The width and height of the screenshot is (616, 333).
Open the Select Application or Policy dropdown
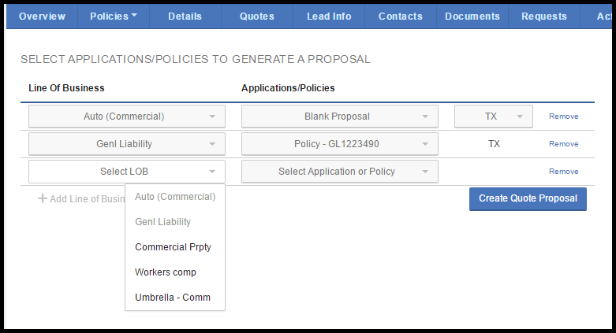(x=340, y=172)
